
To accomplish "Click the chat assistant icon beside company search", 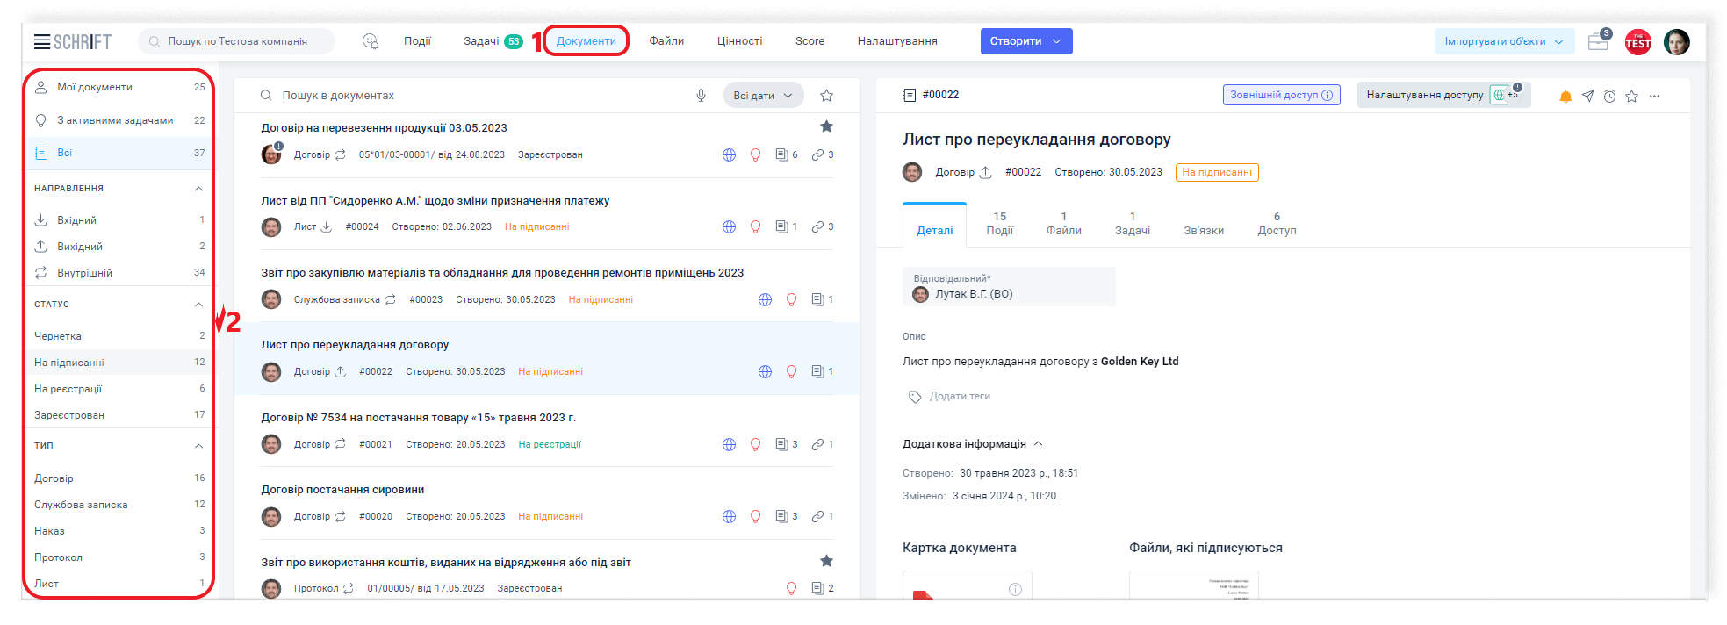I will tap(371, 41).
